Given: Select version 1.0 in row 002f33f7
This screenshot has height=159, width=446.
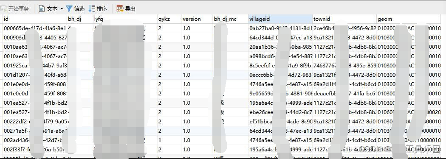Looking at the screenshot, I should click(x=197, y=150).
